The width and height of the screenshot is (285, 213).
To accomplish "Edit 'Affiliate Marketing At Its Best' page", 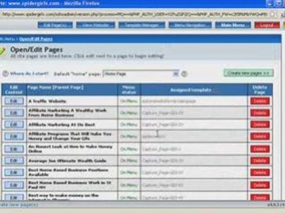I will click(x=14, y=125).
